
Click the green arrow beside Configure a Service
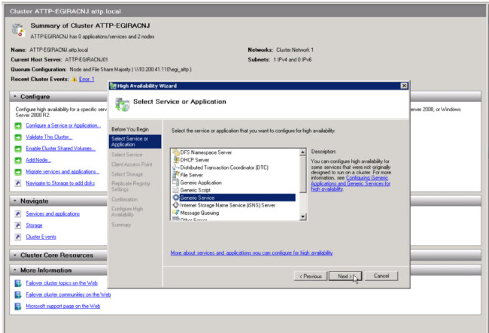pyautogui.click(x=18, y=126)
